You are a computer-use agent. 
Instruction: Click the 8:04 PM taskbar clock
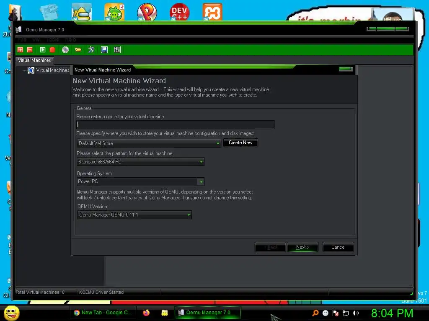(392, 313)
